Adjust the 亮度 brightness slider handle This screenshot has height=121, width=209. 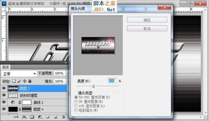click(93, 86)
